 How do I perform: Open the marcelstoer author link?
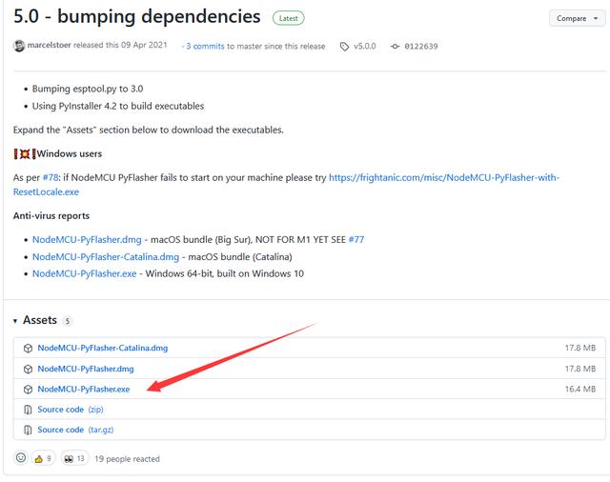pos(49,45)
